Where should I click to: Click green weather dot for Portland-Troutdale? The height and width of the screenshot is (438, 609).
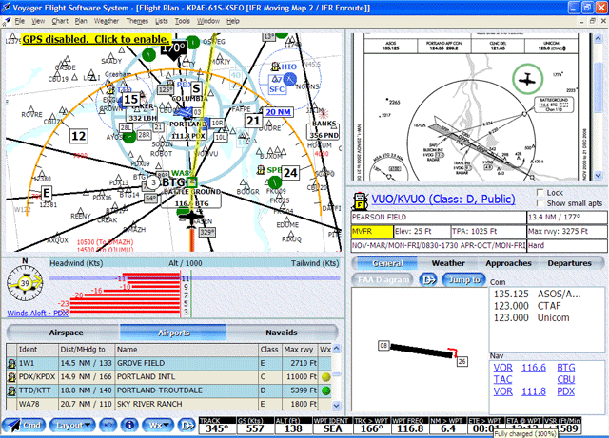325,390
